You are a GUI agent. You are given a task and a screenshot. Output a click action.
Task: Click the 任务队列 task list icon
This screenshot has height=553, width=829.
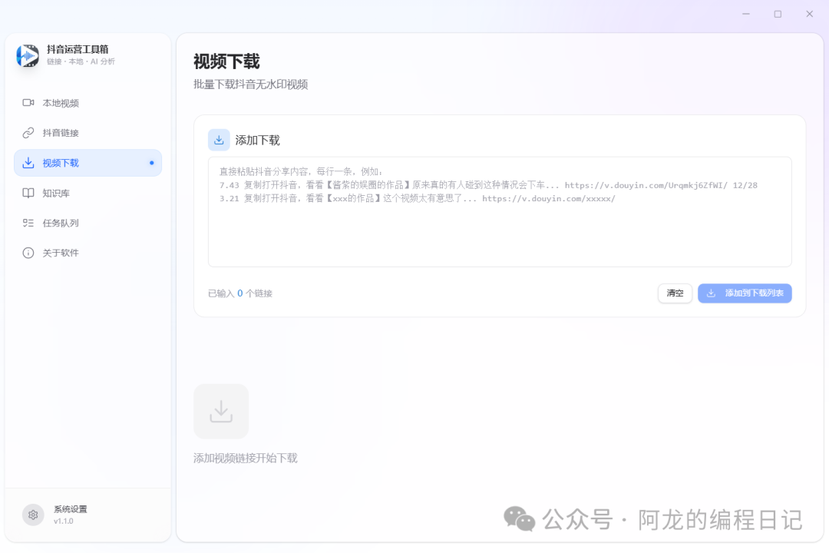[28, 223]
